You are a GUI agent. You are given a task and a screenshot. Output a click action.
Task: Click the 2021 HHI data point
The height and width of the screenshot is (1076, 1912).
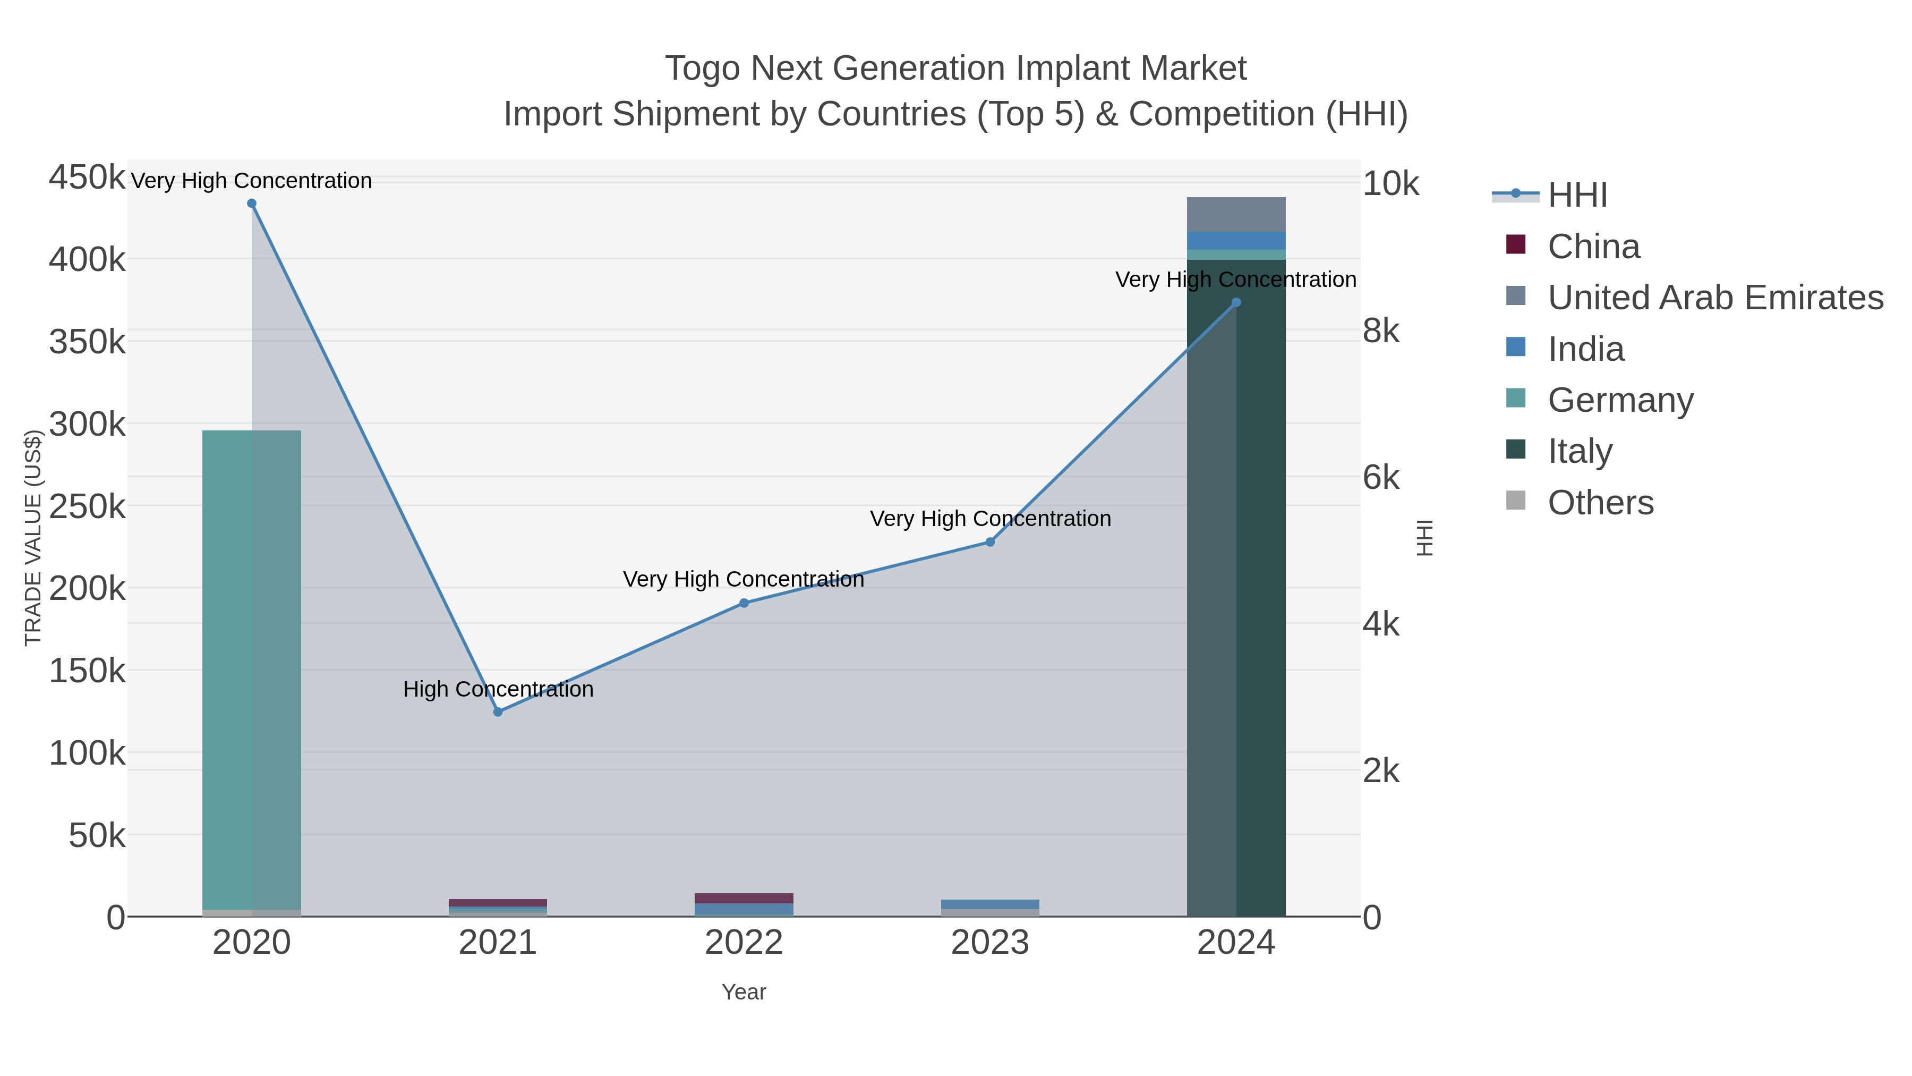click(498, 711)
